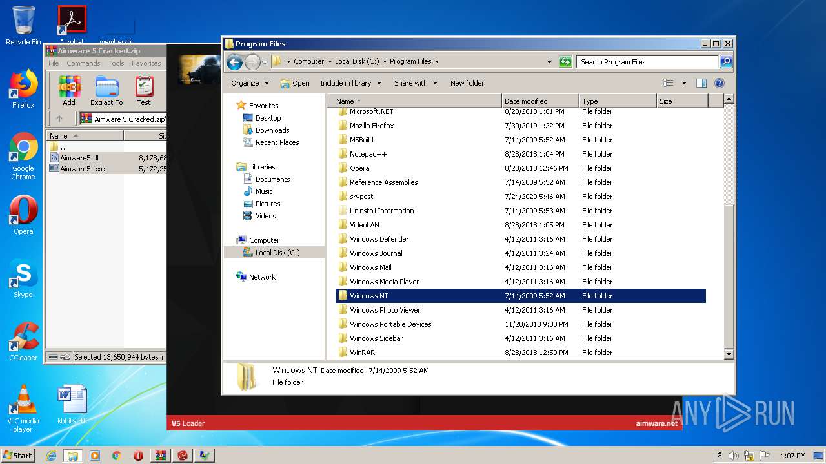Select Desktop under Favorites
The height and width of the screenshot is (464, 826).
click(262, 118)
